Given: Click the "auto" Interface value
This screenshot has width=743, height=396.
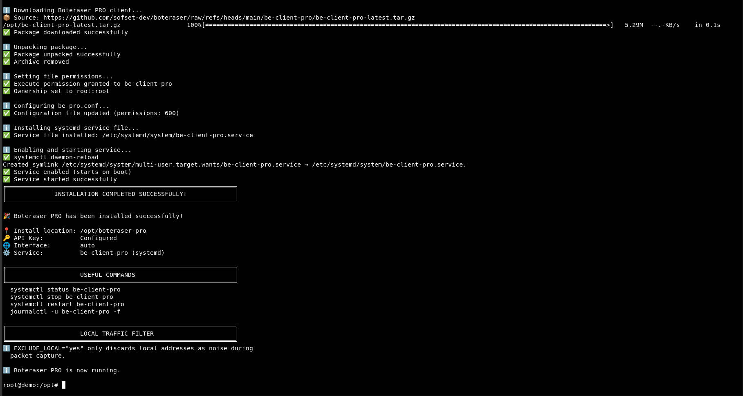Looking at the screenshot, I should click(88, 245).
